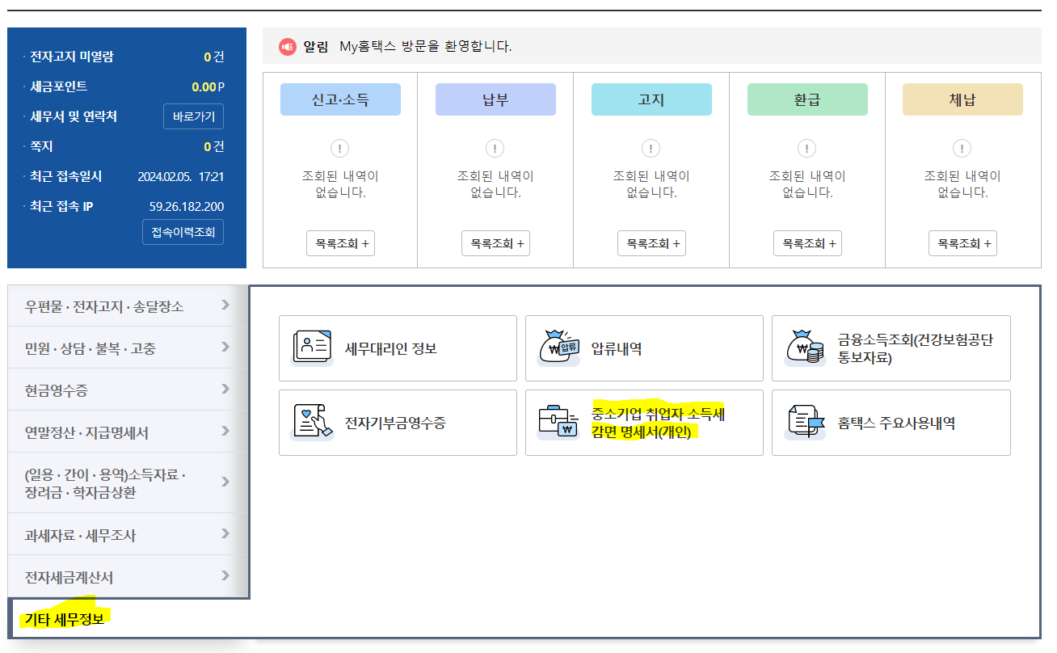Open 금융소득조회(건강보험공단 통보자료) link
The height and width of the screenshot is (653, 1057).
pyautogui.click(x=891, y=348)
